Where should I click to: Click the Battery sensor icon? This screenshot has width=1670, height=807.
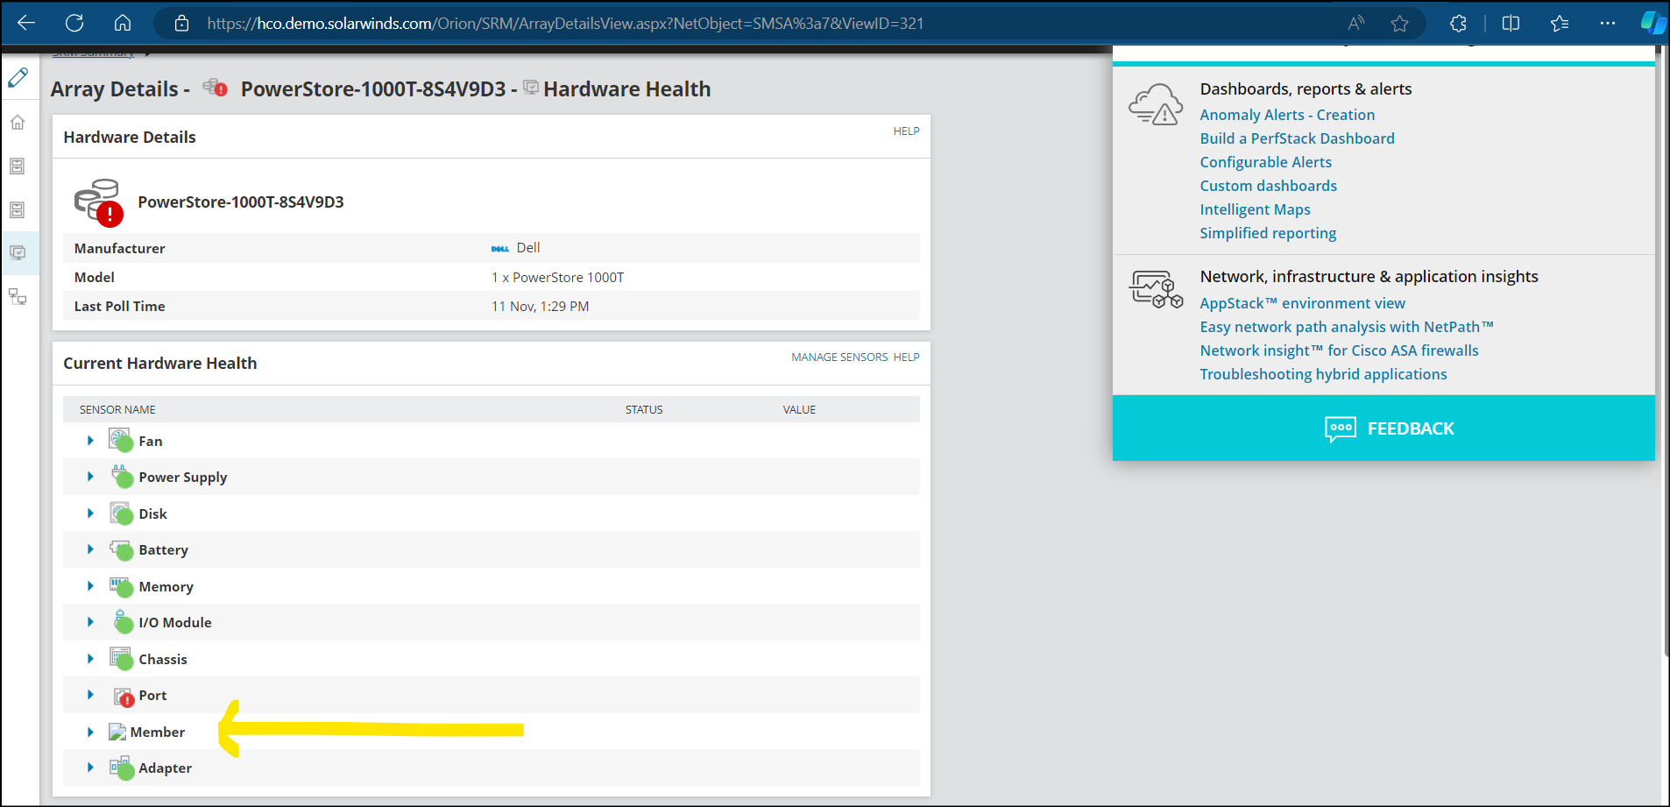121,549
